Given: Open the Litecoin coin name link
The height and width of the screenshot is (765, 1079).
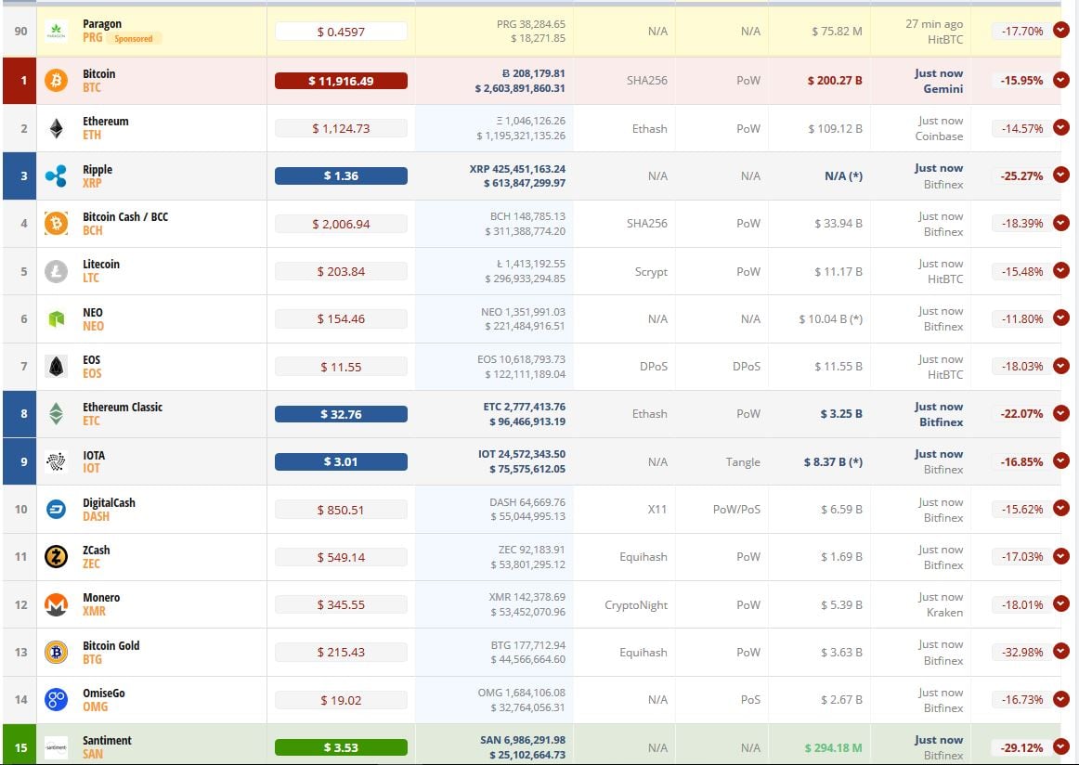Looking at the screenshot, I should (101, 265).
